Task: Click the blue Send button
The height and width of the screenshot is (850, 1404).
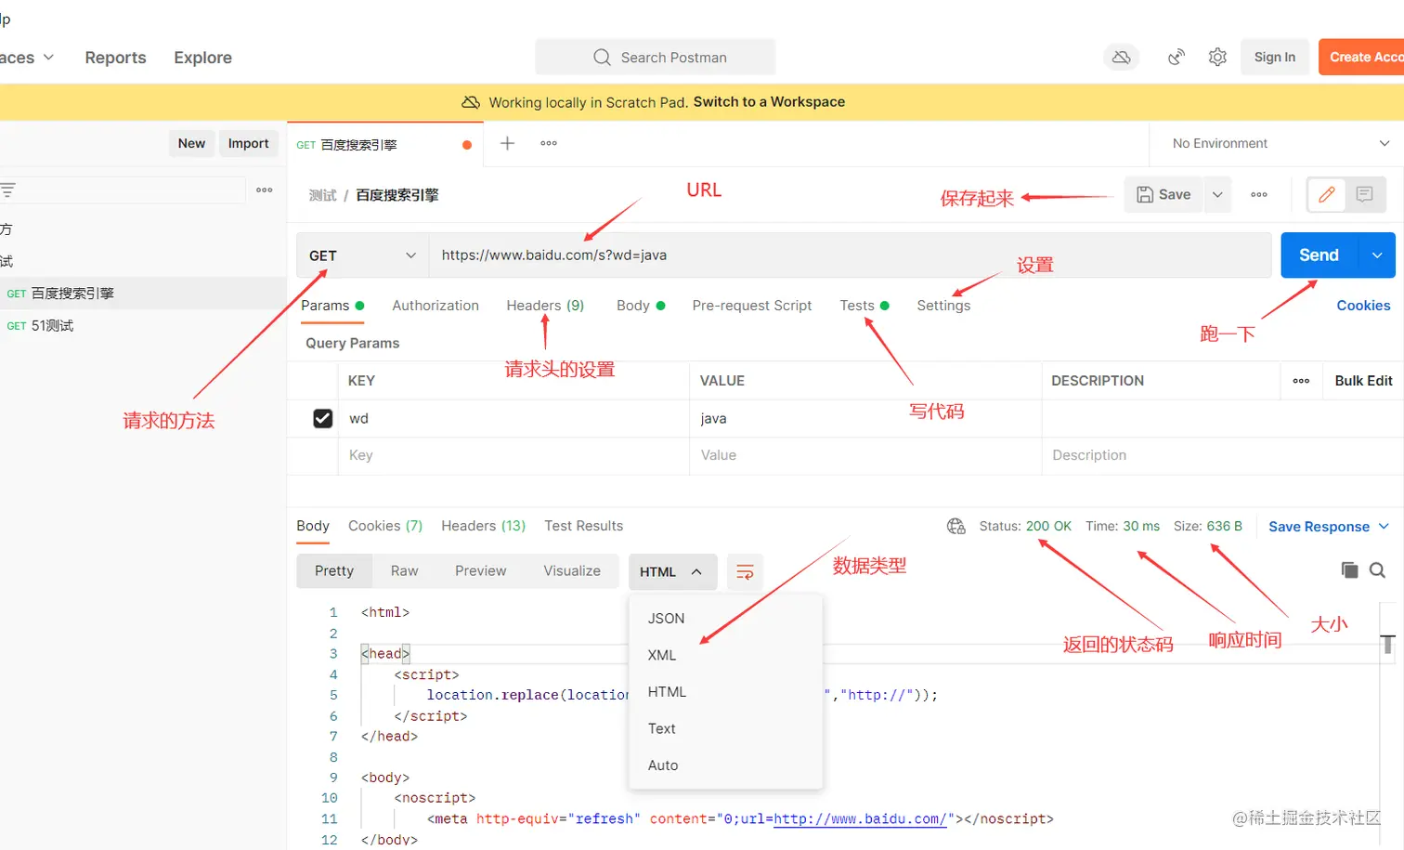Action: [x=1319, y=255]
